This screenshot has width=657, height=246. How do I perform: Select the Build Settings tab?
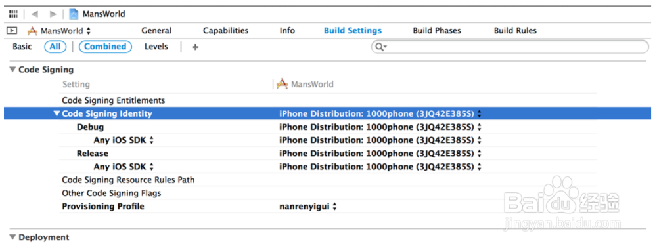353,31
